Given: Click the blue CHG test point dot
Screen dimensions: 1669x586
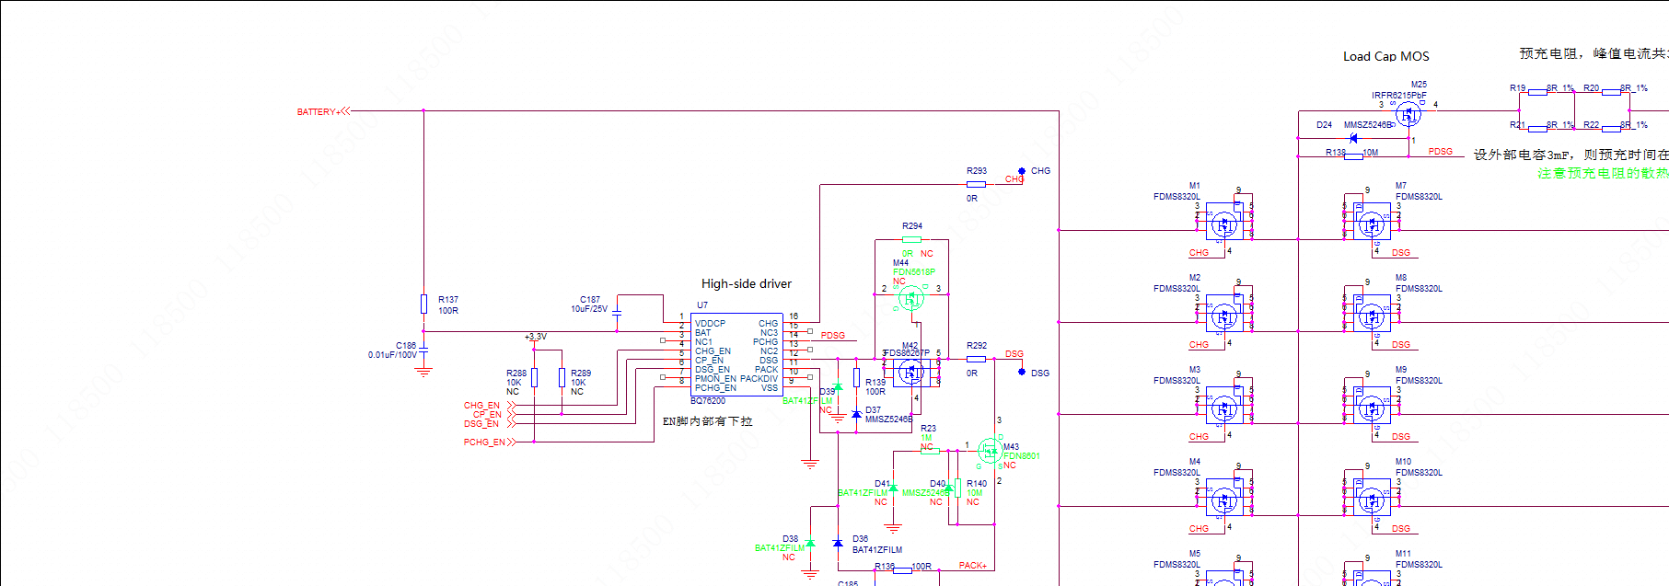Looking at the screenshot, I should tap(1022, 171).
